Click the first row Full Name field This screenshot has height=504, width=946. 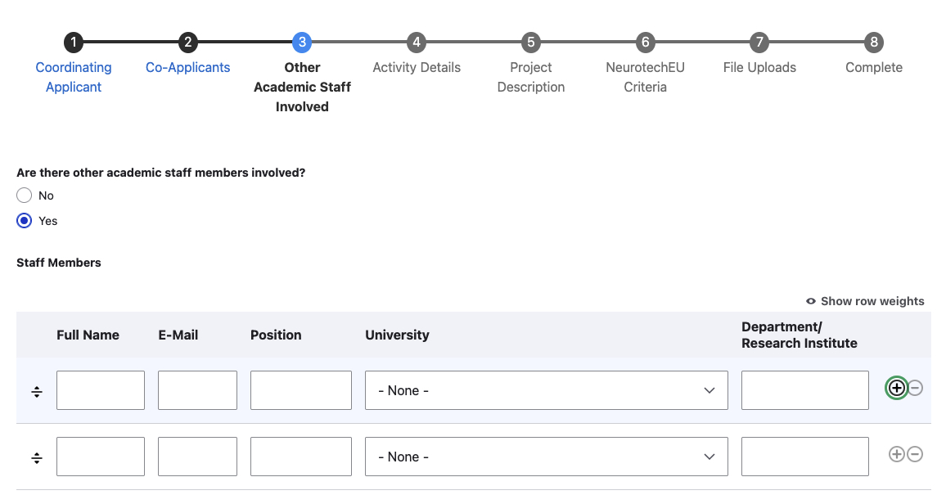[101, 390]
